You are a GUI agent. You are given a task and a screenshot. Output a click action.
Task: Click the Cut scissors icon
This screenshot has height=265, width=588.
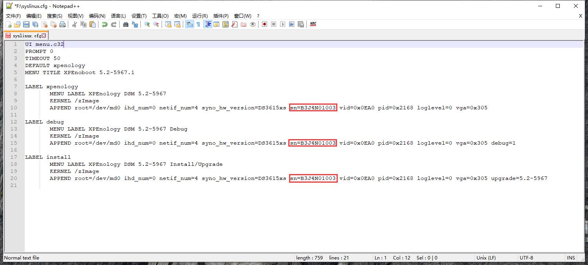[x=74, y=24]
